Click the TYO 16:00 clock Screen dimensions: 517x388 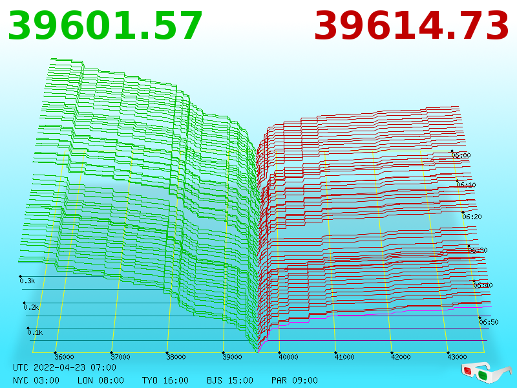click(x=165, y=380)
